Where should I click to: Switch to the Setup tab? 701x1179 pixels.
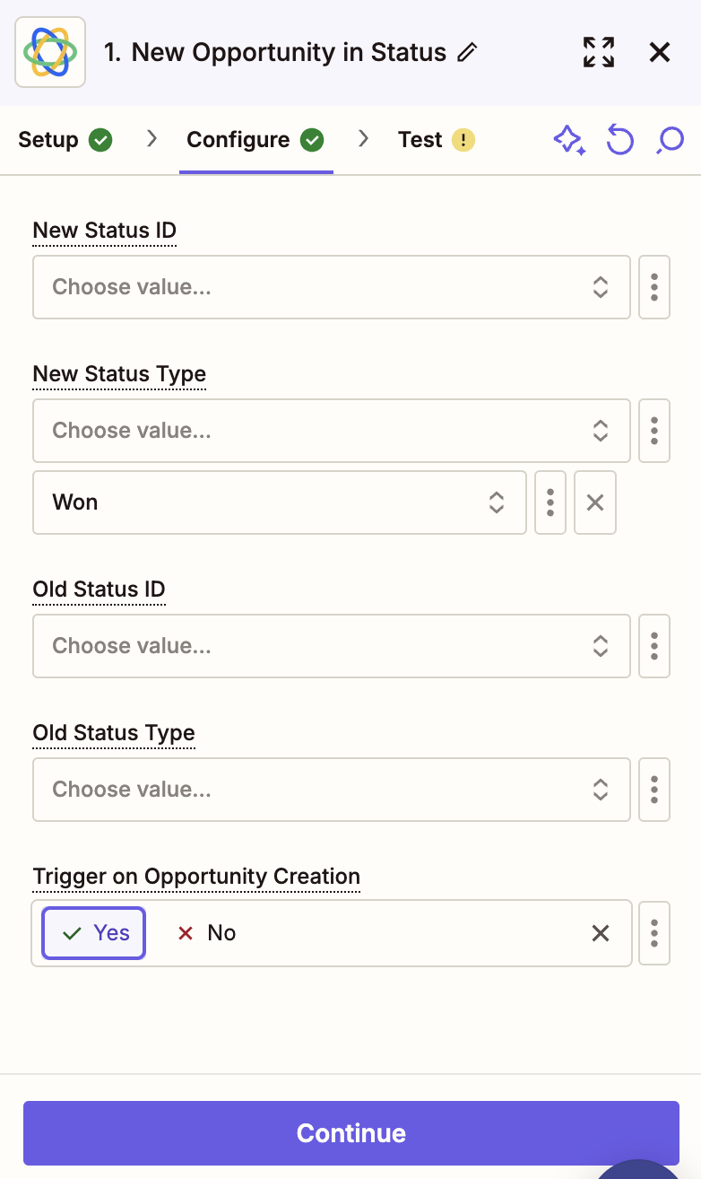(x=65, y=140)
